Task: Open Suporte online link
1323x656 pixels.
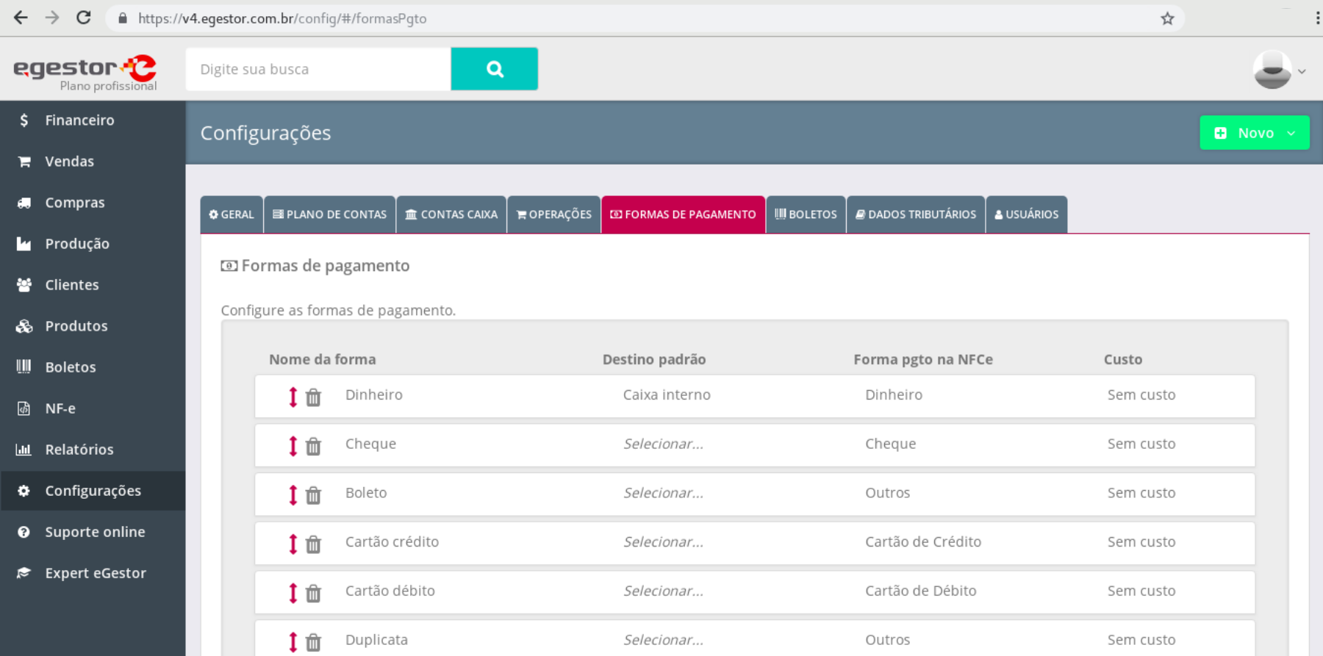Action: tap(93, 532)
